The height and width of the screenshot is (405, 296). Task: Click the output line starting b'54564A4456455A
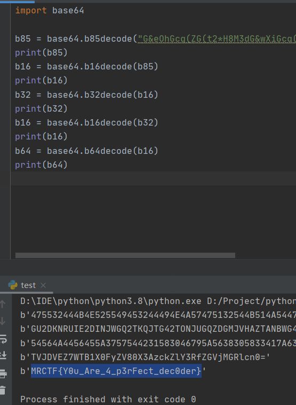158,343
